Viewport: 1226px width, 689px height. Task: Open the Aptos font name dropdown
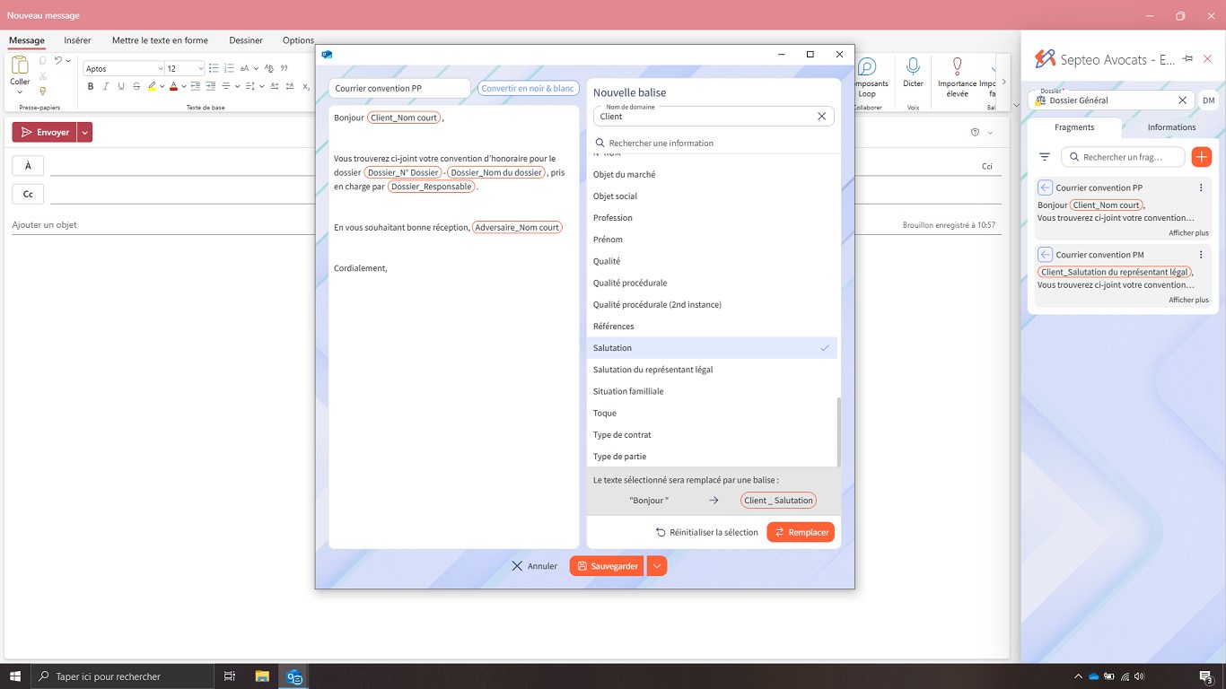click(161, 68)
